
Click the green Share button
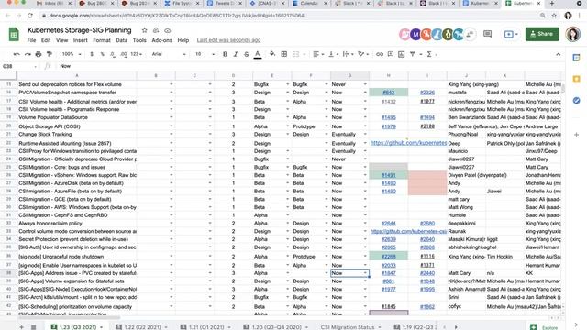pos(542,34)
